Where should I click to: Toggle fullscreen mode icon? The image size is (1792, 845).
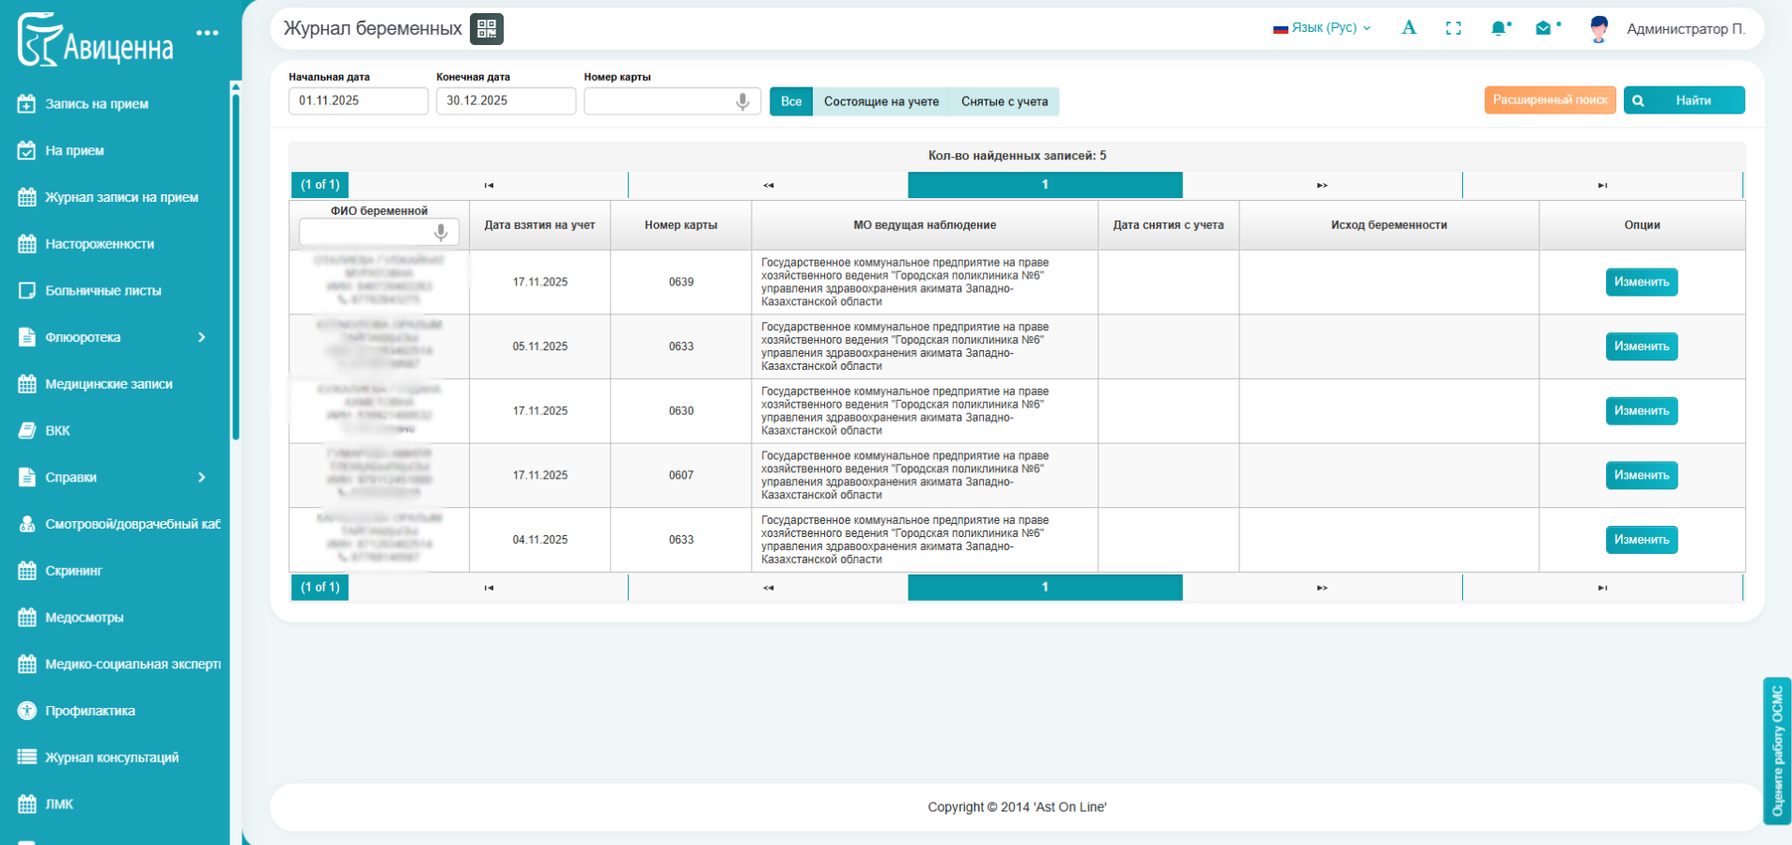tap(1454, 28)
